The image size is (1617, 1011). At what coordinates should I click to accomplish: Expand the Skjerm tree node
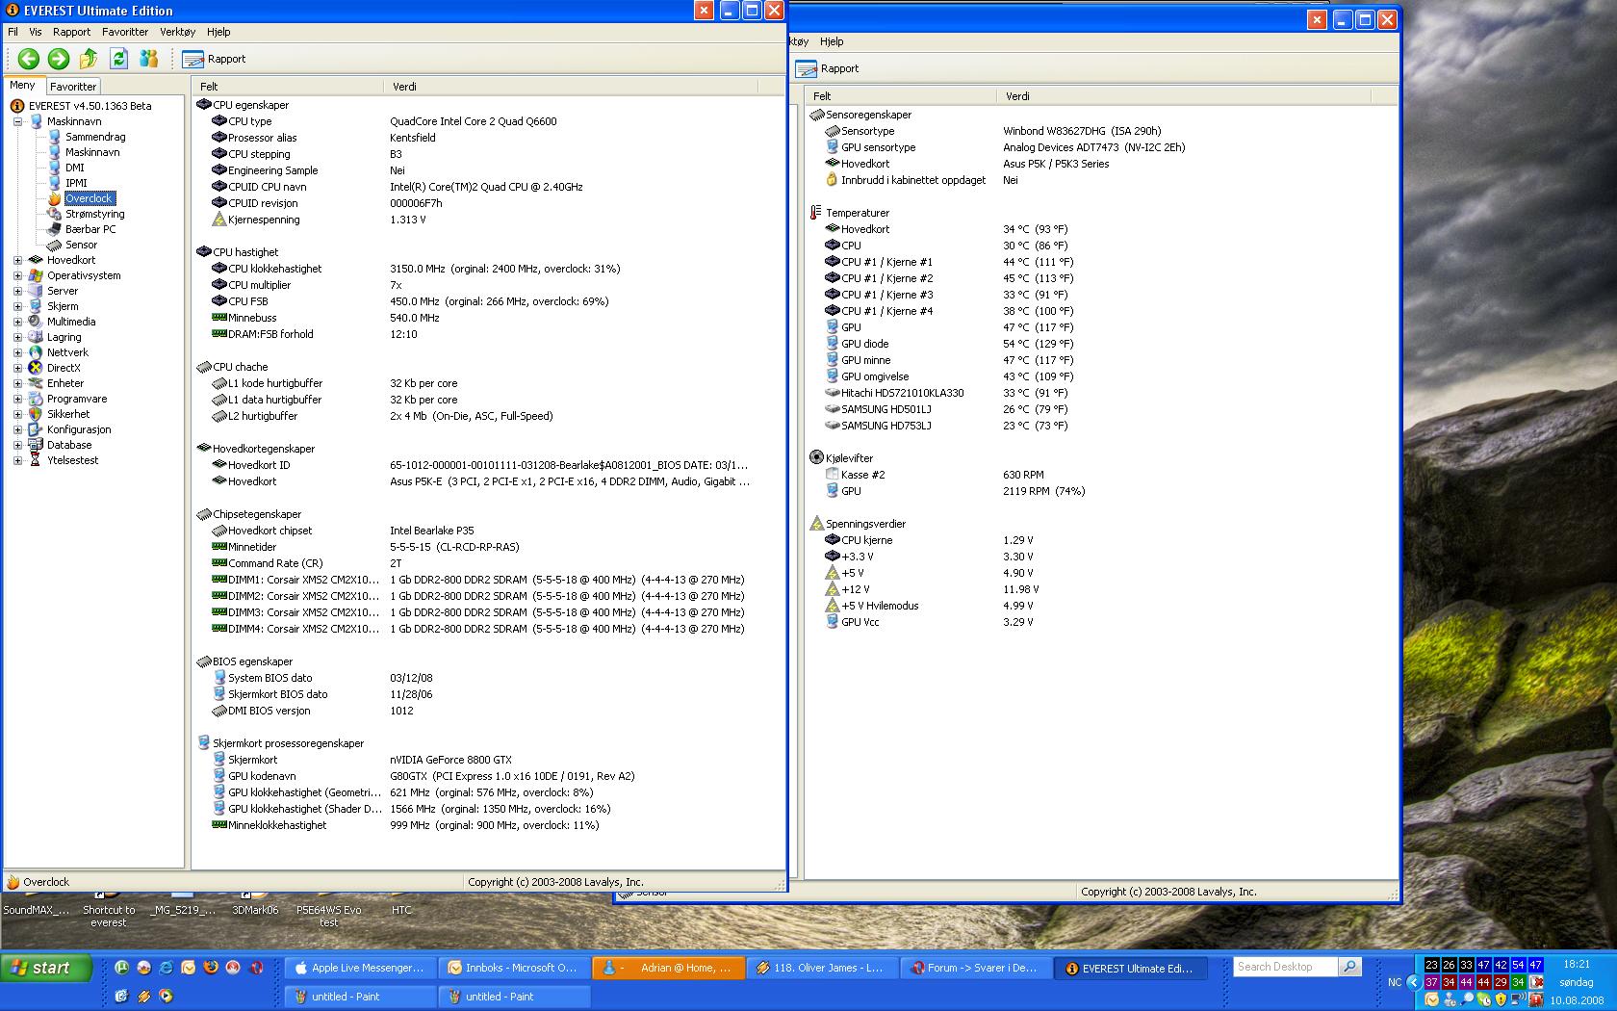pyautogui.click(x=17, y=306)
